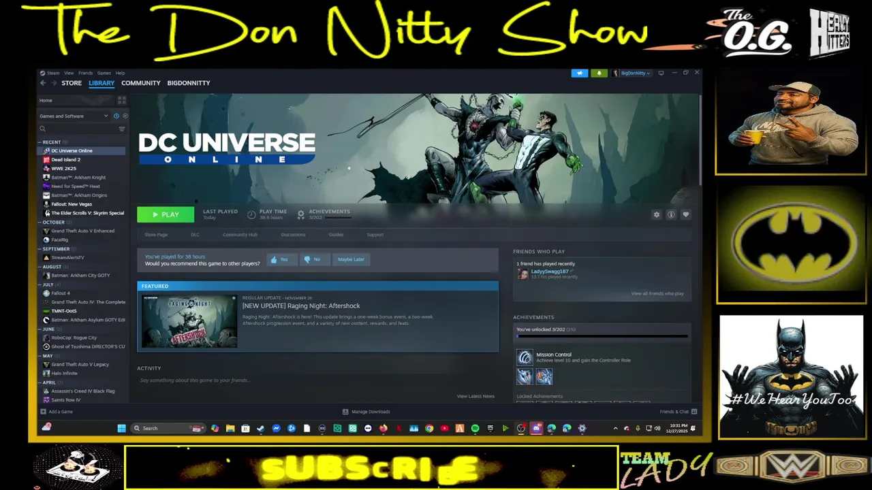Screen dimensions: 872x490
Task: Click the library search field
Action: click(x=78, y=129)
